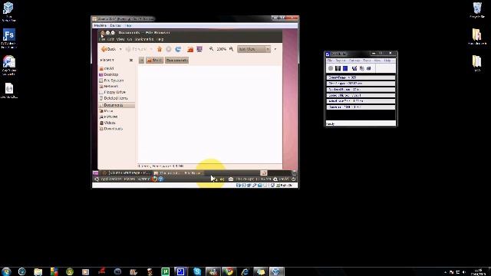Image resolution: width=491 pixels, height=276 pixels.
Task: Click the zoom out magnifier icon
Action: coord(212,49)
